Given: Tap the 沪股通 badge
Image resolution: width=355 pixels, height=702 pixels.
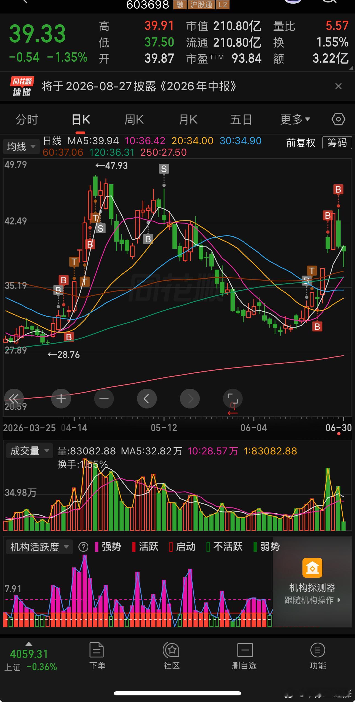Looking at the screenshot, I should pos(201,5).
